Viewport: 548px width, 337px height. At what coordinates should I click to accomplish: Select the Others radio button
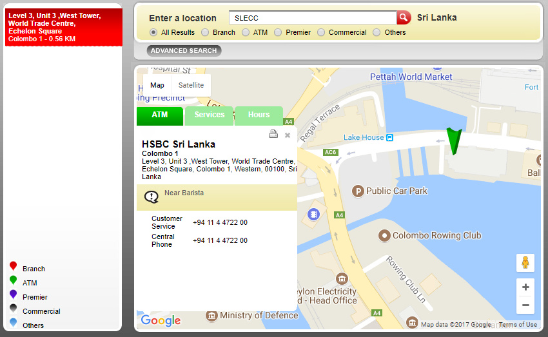[377, 32]
